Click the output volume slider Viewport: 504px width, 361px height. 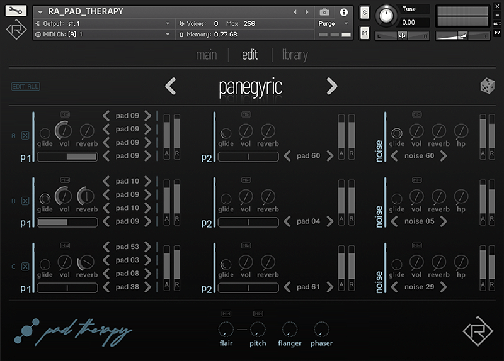click(462, 36)
